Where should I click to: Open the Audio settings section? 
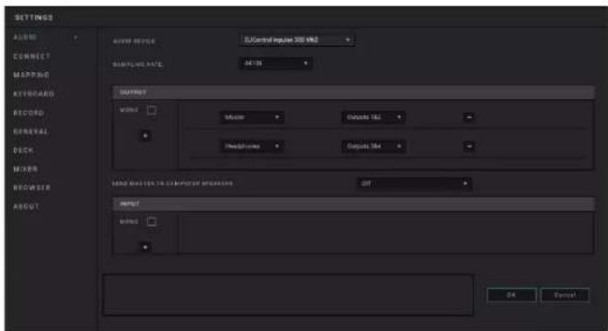(x=25, y=38)
